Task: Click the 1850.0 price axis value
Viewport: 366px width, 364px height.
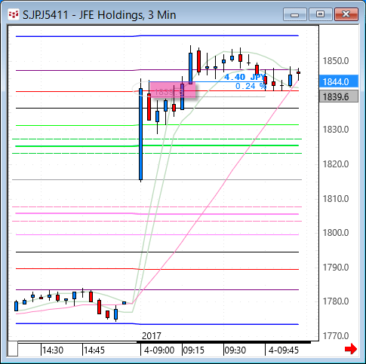Action: tap(336, 61)
